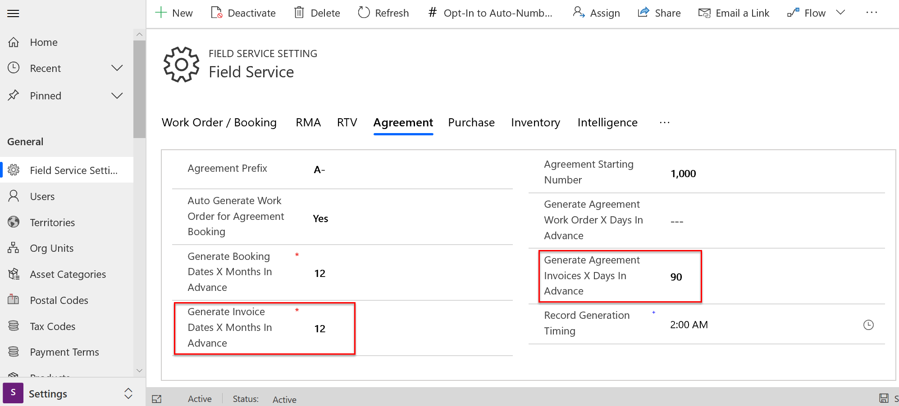This screenshot has height=406, width=899.
Task: Click the Generate Invoice Dates months value 12
Action: pyautogui.click(x=319, y=329)
